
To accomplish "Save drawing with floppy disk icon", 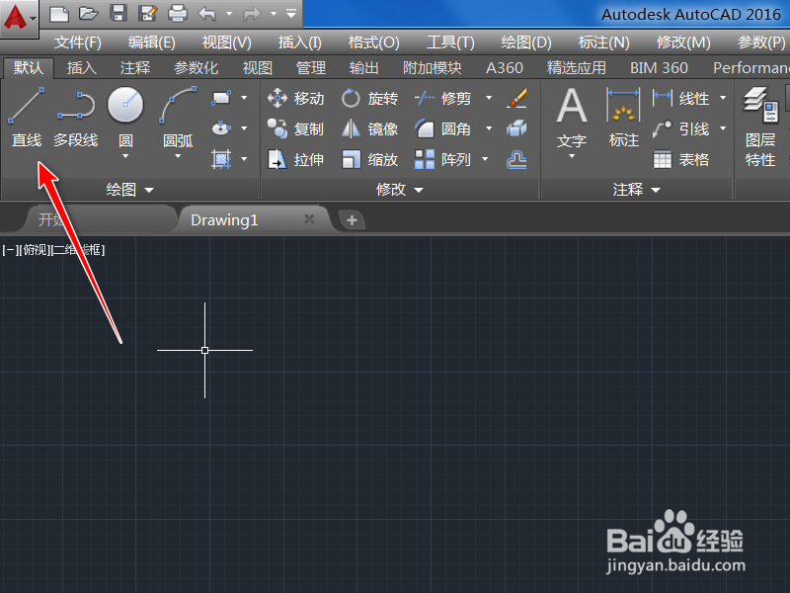I will point(118,13).
